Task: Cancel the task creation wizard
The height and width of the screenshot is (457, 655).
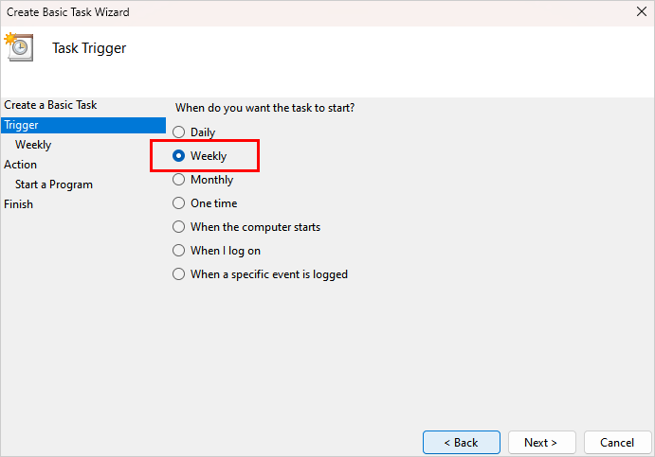Action: 616,442
